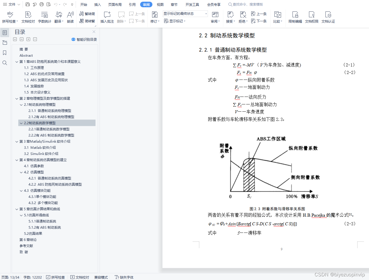The image size is (369, 280).
Task: Check the select-all checkbox in 目录 panel
Action: (x=15, y=39)
